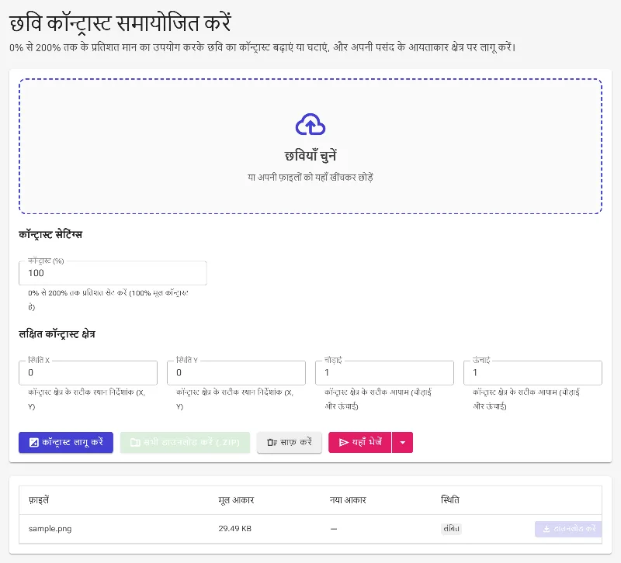Screen dimensions: 621x563
Task: Click the मूल आकार column header
Action: 236,500
